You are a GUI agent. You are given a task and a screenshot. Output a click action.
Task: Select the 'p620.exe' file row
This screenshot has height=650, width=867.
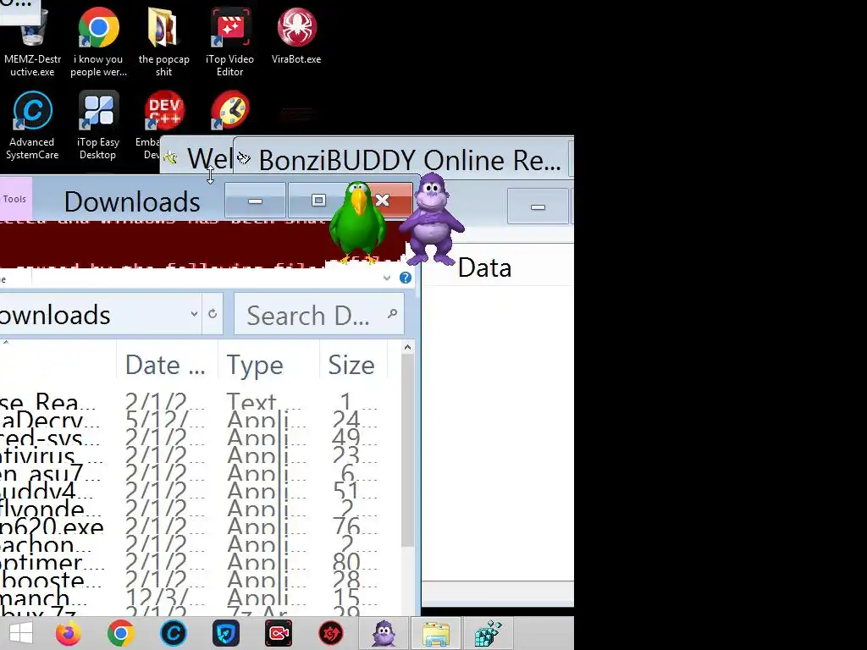194,526
